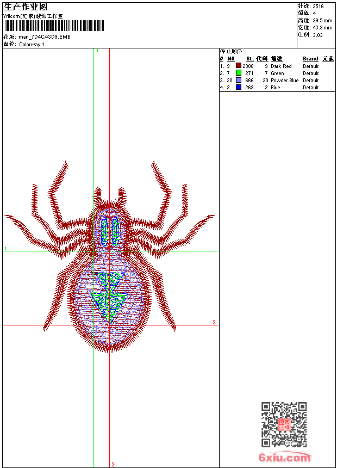Click the red stamp in QR code center
The height and width of the screenshot is (468, 337).
click(x=284, y=424)
